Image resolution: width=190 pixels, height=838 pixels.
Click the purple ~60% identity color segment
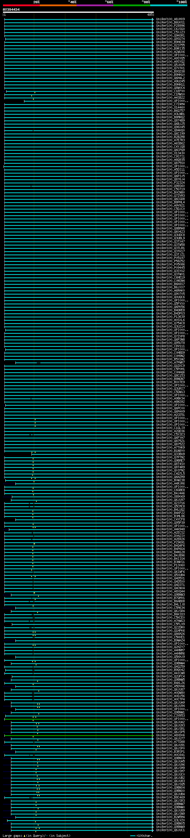(x=95, y=5)
